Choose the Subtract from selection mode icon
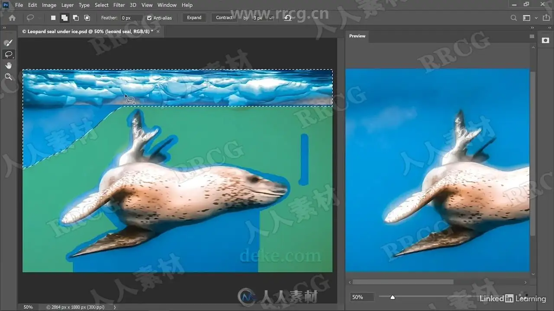This screenshot has width=554, height=311. click(x=76, y=18)
